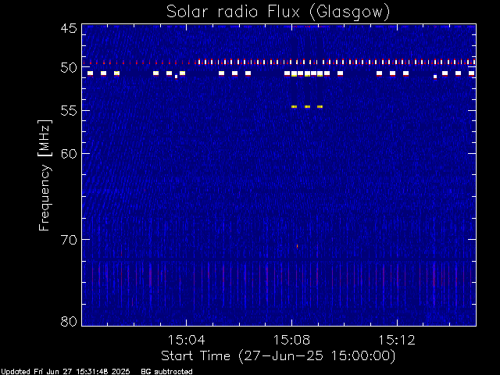The image size is (500, 375).
Task: Click the 'Frequency [MHz]' axis label
Action: [x=45, y=175]
